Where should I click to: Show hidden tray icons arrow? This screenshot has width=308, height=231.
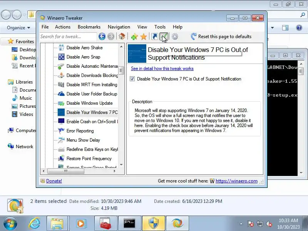click(241, 224)
